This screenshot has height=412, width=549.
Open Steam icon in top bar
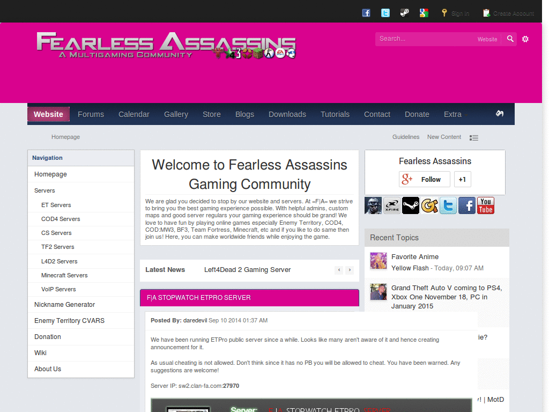coord(404,13)
